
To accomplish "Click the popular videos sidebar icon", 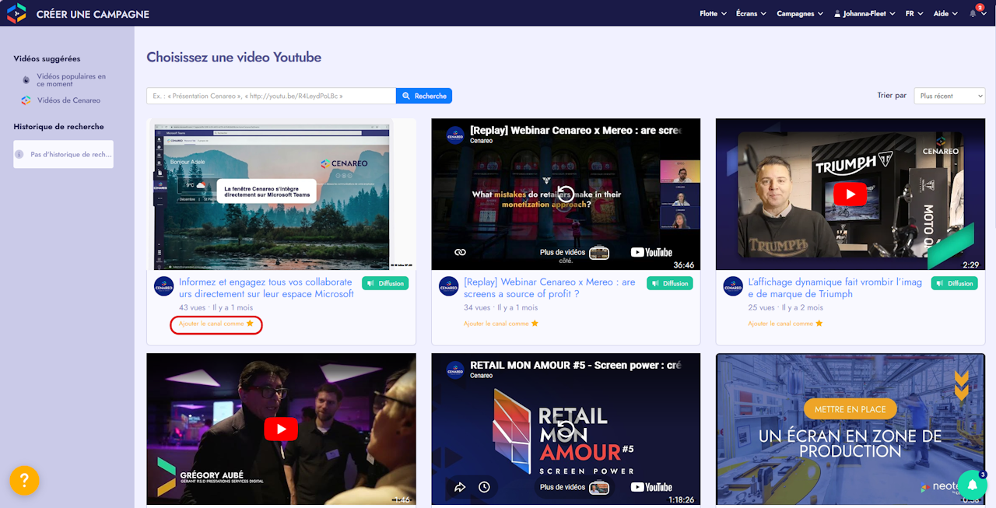I will [x=26, y=80].
